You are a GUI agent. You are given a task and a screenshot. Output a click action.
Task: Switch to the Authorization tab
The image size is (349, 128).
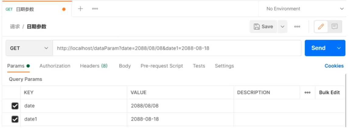(55, 66)
